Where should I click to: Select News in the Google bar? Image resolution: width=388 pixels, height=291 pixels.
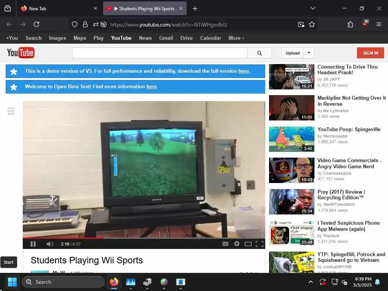coord(145,38)
